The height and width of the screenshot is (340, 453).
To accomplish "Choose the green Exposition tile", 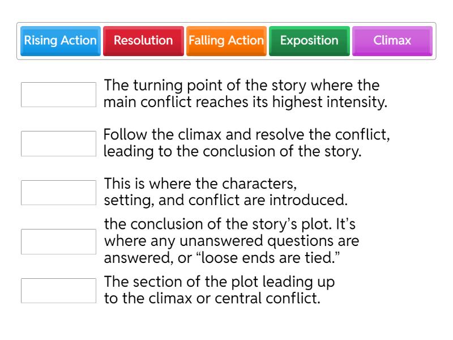I will 309,41.
